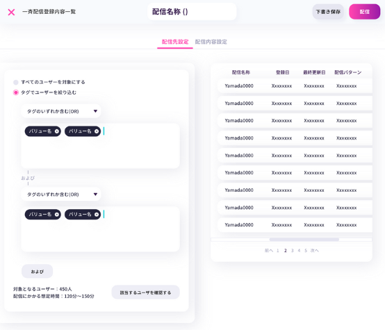Click the 下書き保存 button
Viewport: 385px width, 330px height.
point(328,12)
